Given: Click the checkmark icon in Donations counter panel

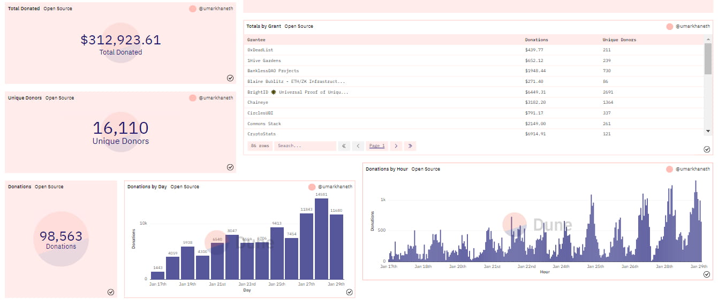Looking at the screenshot, I should (x=111, y=292).
